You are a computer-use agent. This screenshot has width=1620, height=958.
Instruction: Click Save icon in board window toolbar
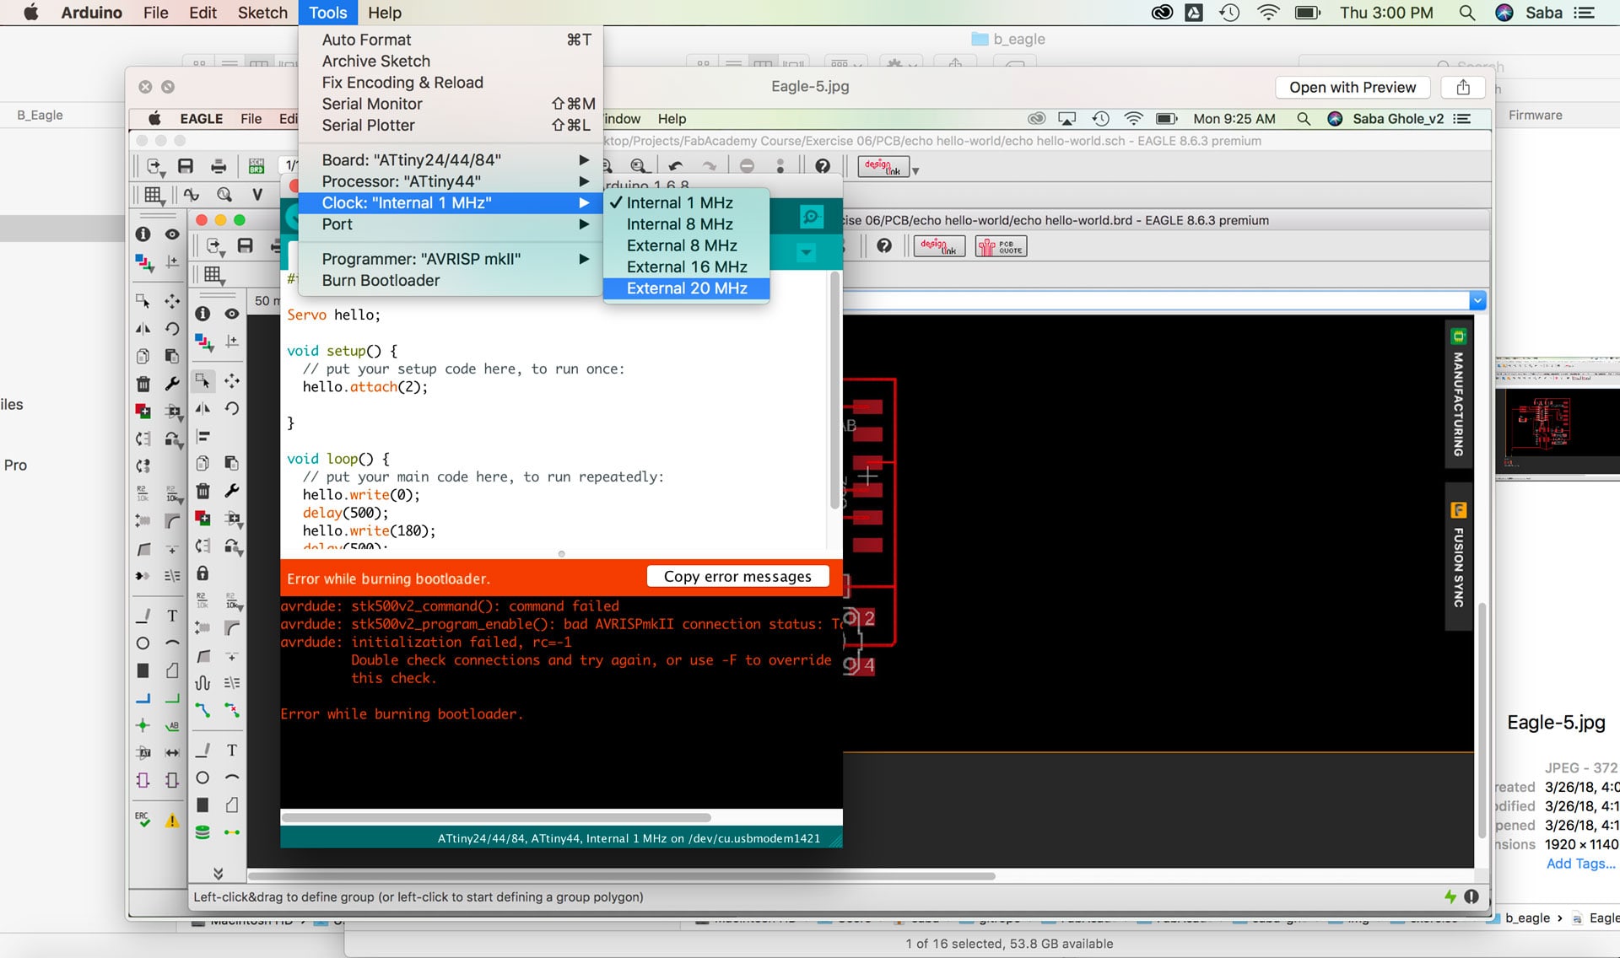coord(245,245)
